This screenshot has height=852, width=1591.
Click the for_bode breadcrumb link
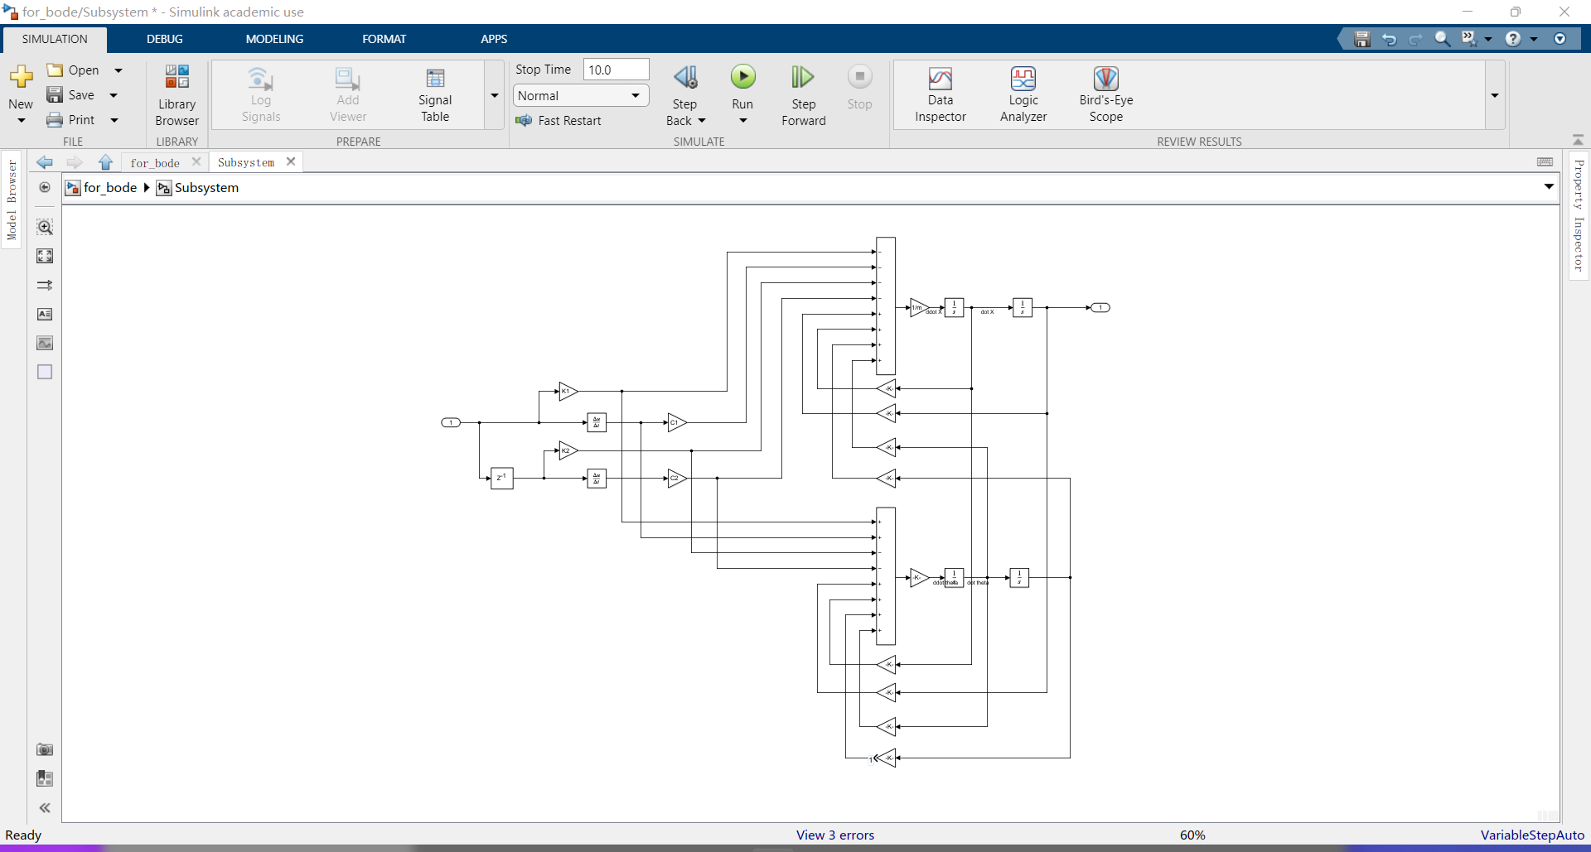(110, 187)
